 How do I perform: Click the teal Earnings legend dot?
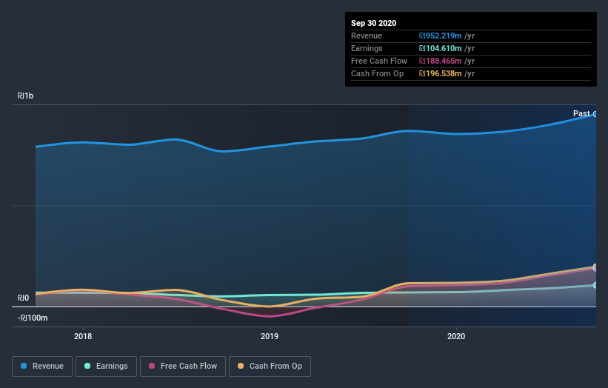[87, 366]
